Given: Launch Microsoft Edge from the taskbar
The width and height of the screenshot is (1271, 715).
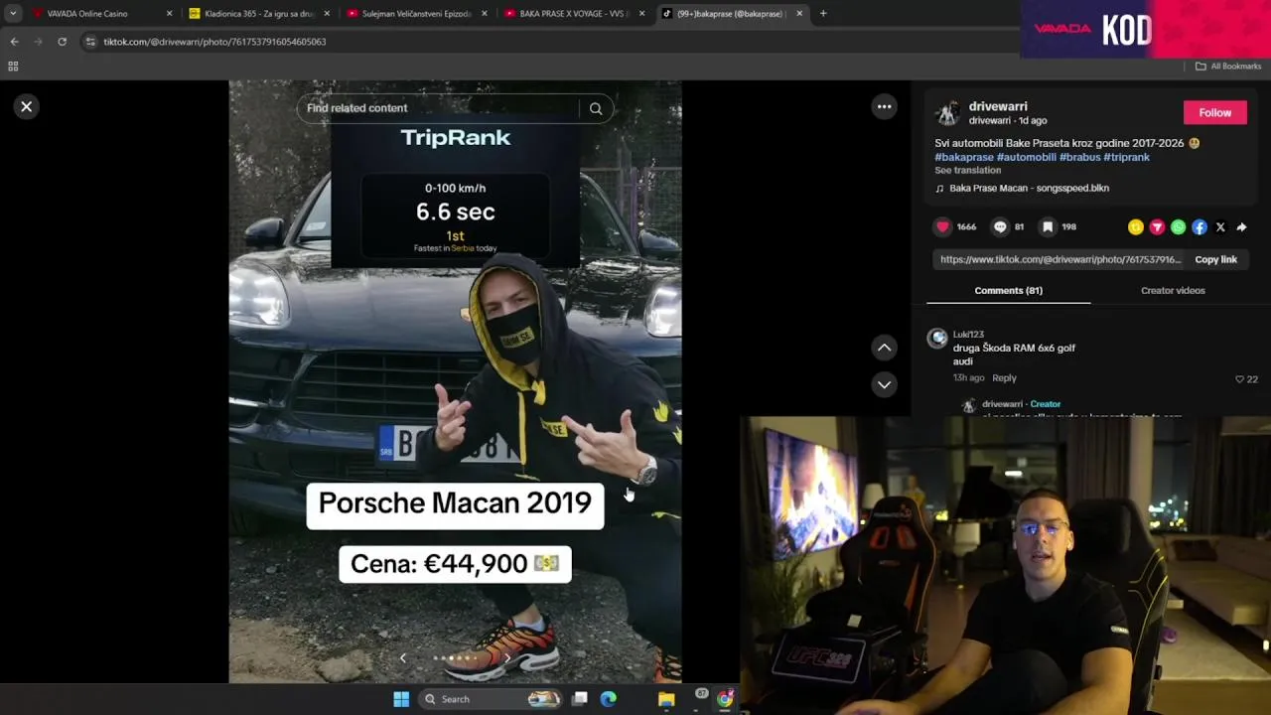Looking at the screenshot, I should (609, 699).
